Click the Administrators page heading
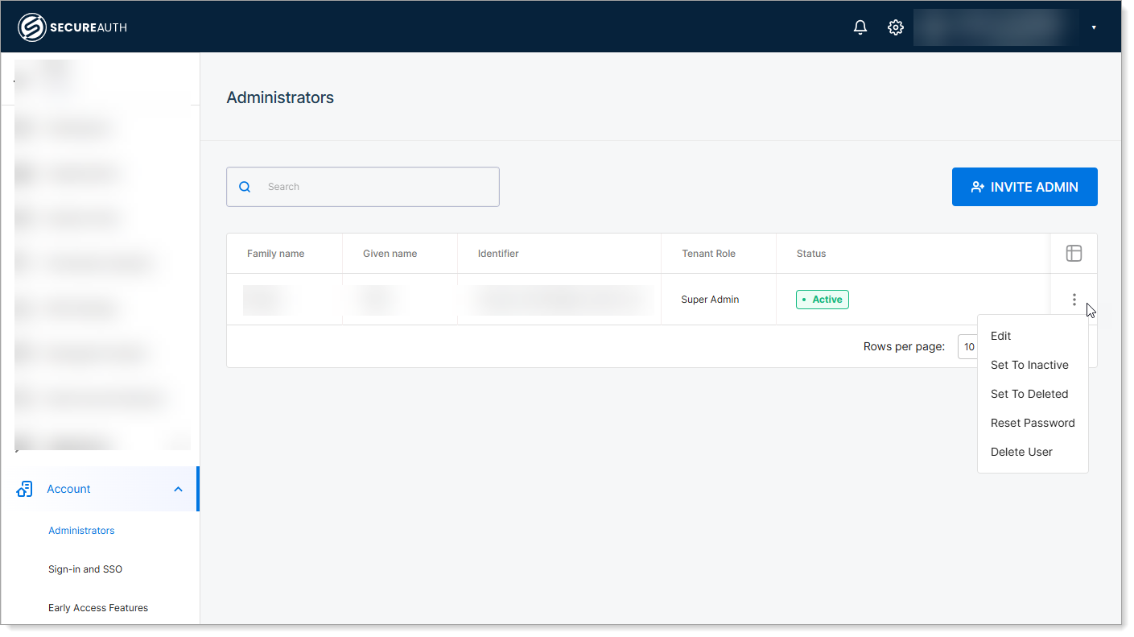This screenshot has height=637, width=1134. tap(280, 97)
